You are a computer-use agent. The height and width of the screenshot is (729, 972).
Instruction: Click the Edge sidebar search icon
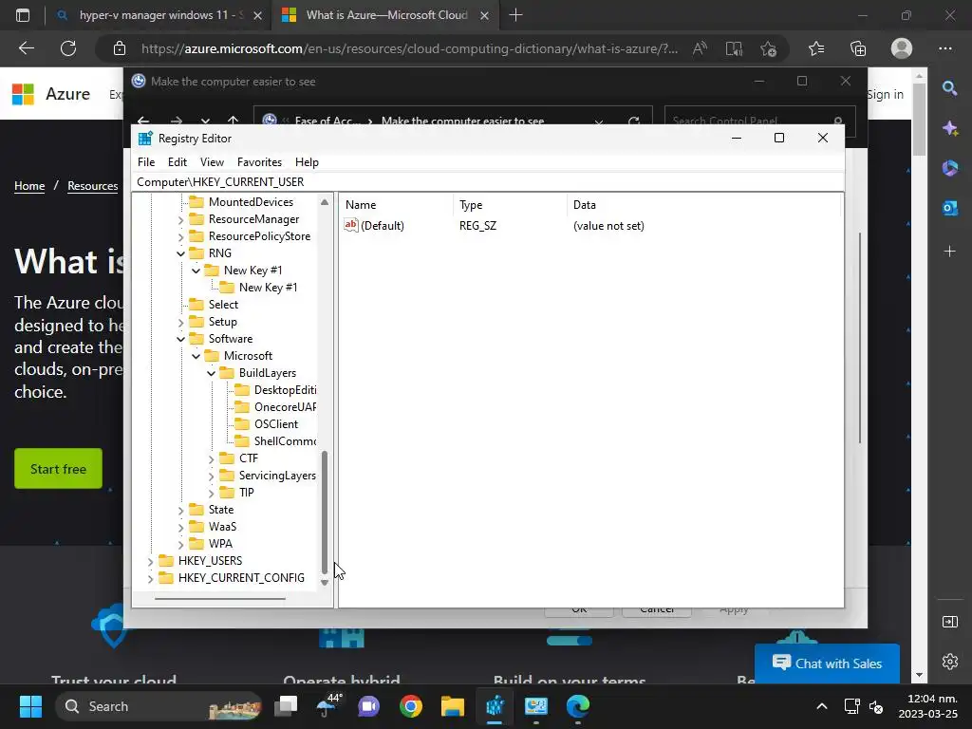pyautogui.click(x=949, y=88)
